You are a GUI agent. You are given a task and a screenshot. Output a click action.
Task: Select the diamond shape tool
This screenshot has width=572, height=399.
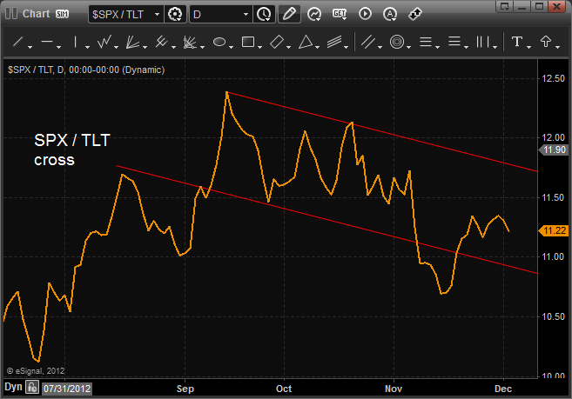(x=277, y=42)
